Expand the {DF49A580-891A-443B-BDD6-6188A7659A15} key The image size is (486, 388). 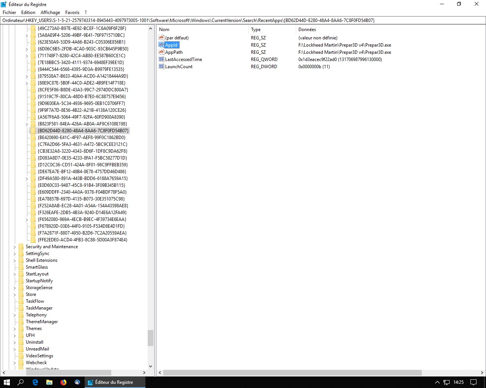pos(27,178)
